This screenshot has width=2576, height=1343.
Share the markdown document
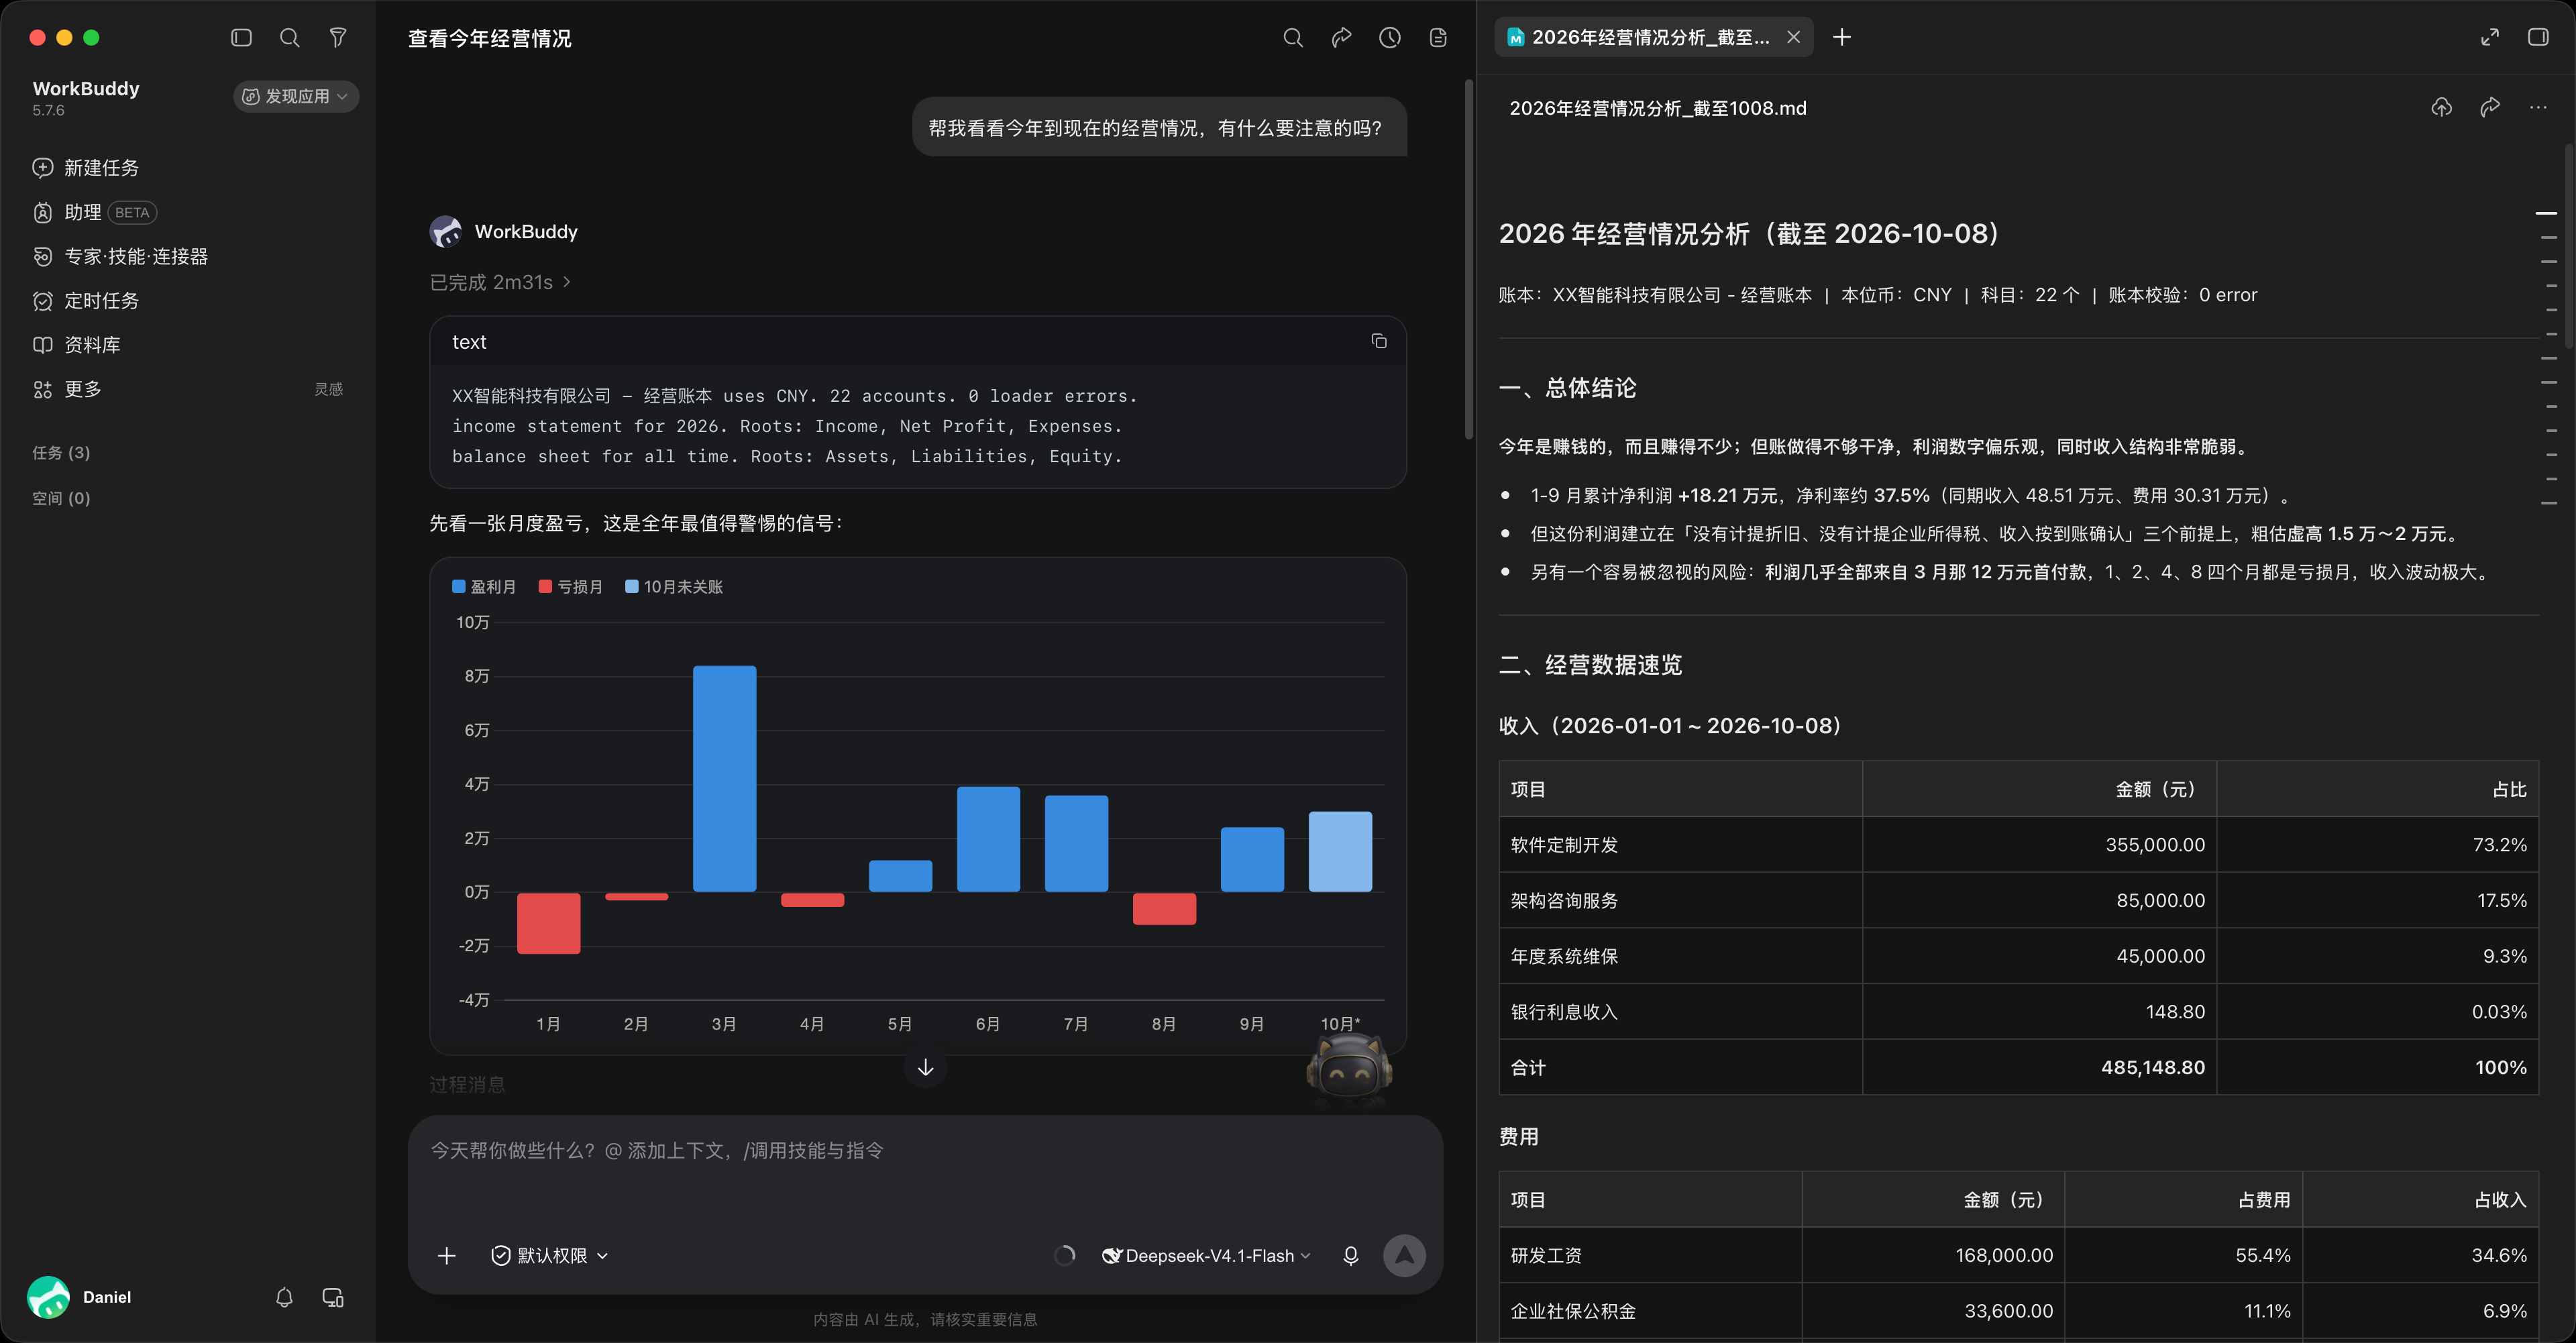click(x=2490, y=108)
